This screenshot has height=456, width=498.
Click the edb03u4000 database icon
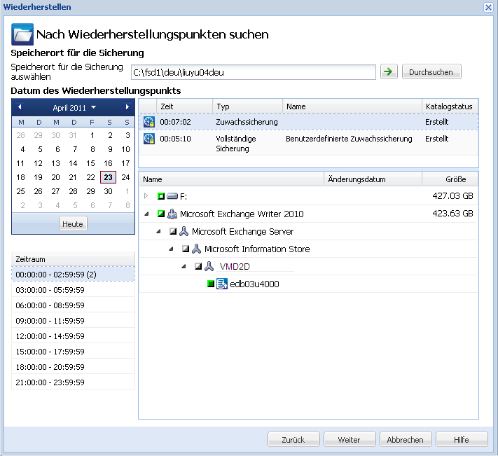point(222,284)
